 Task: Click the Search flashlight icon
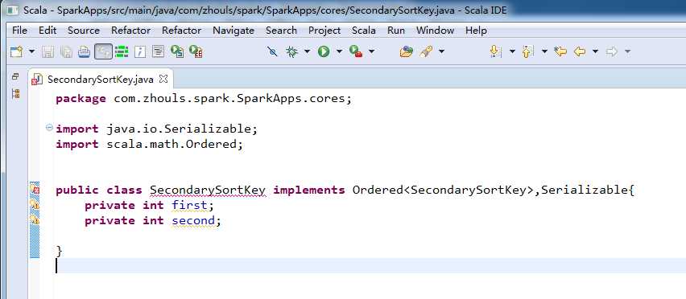(426, 52)
